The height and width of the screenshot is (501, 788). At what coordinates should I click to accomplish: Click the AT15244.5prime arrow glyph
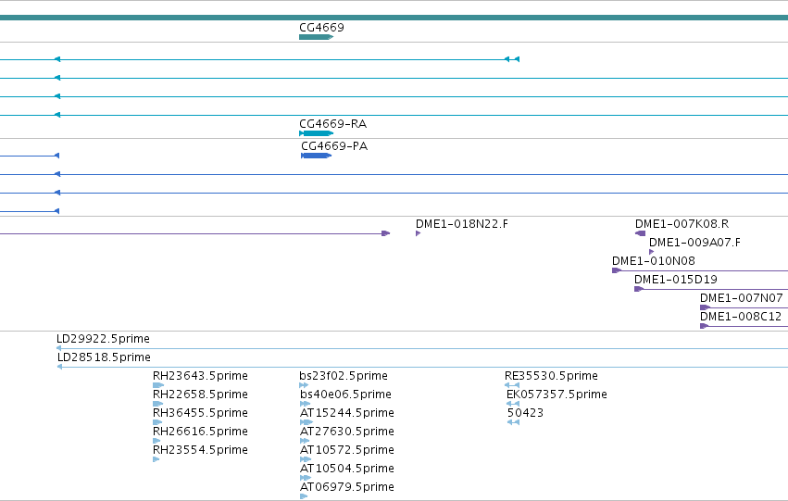coord(306,422)
